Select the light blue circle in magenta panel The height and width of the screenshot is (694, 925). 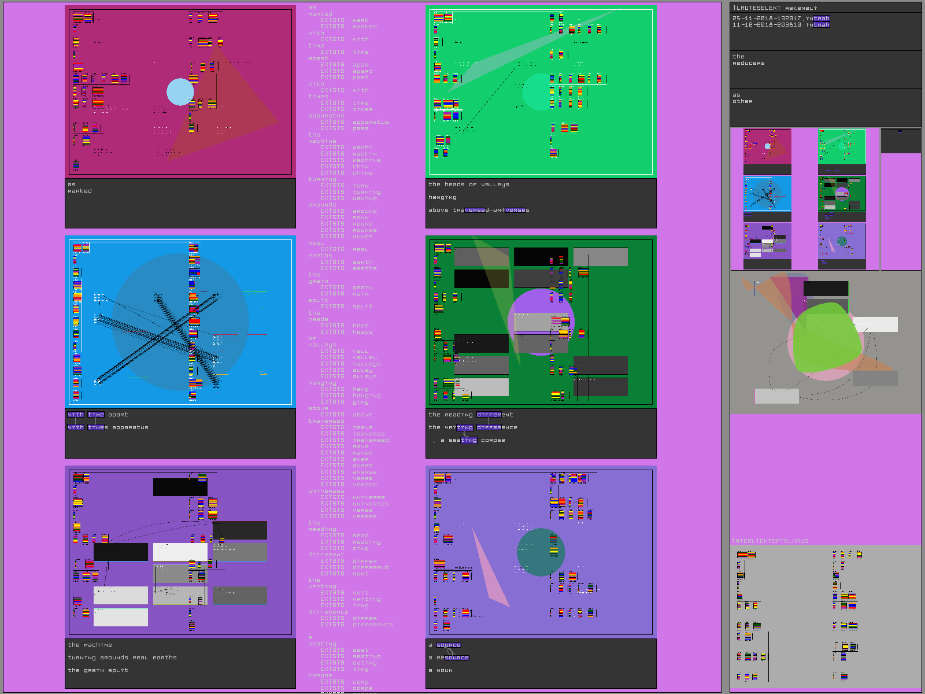pos(180,92)
